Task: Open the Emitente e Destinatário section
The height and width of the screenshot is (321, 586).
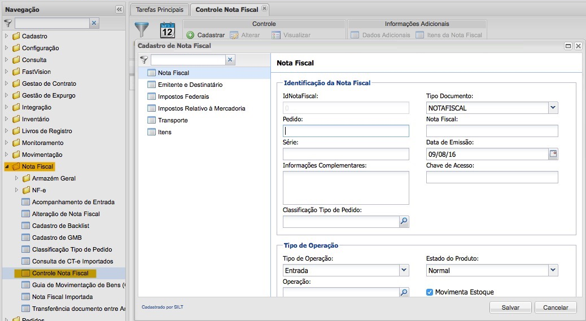Action: 204,85
